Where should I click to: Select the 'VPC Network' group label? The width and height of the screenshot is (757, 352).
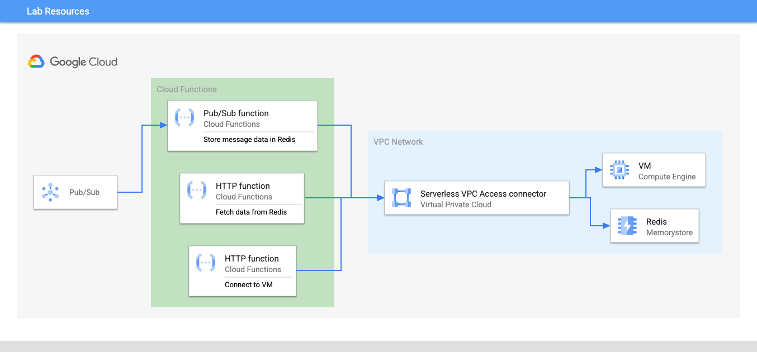pos(398,142)
